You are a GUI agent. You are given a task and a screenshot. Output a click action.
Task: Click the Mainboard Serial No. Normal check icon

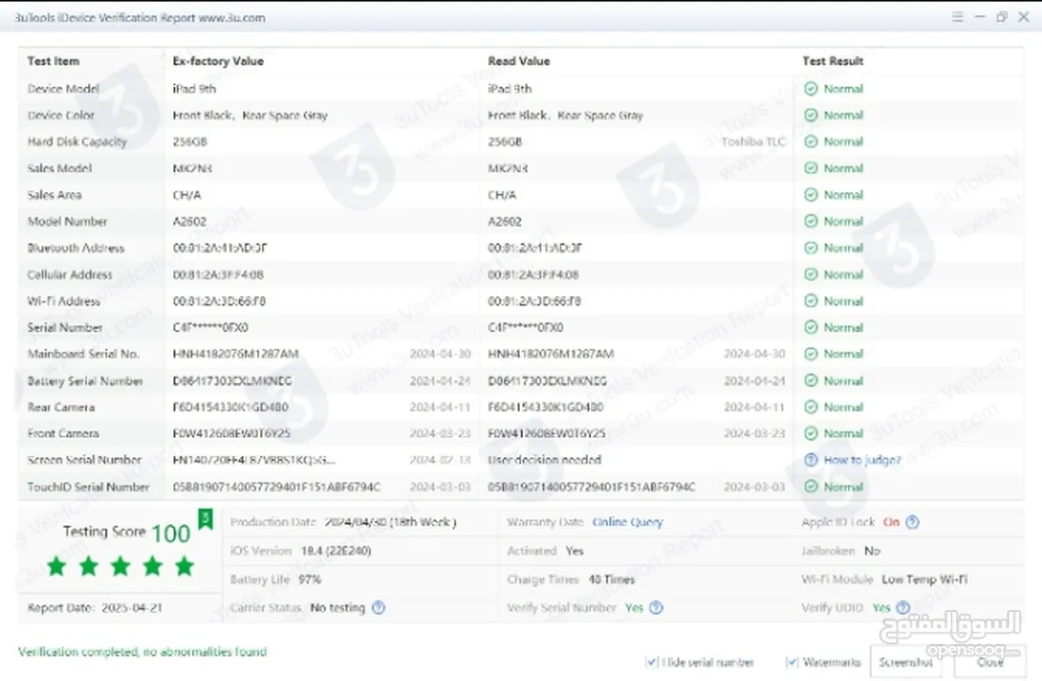[x=810, y=355]
